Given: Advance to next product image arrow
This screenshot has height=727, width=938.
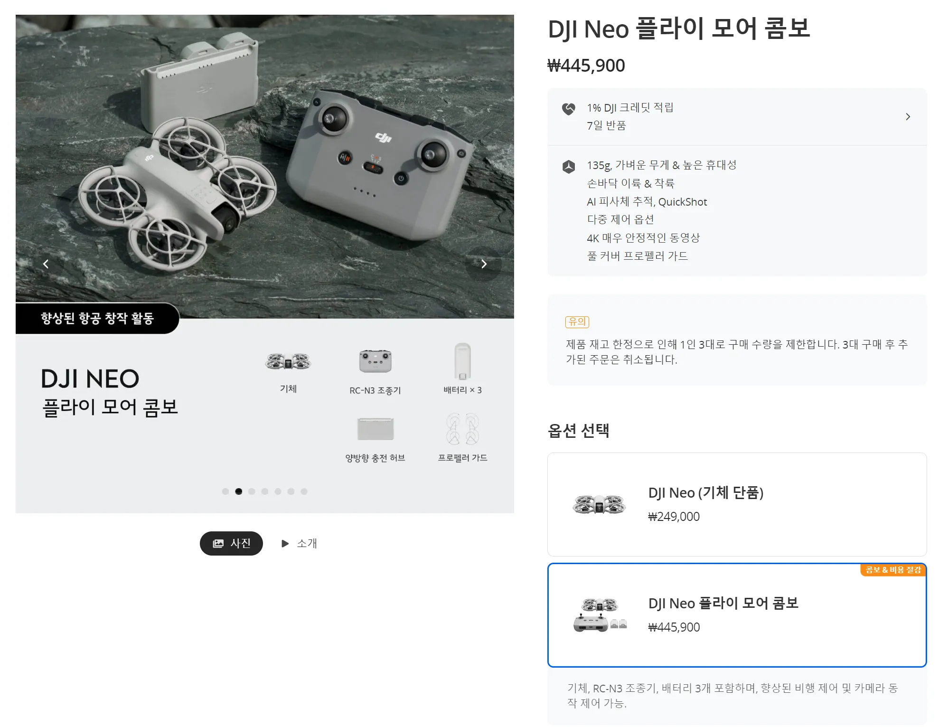Looking at the screenshot, I should 484,264.
